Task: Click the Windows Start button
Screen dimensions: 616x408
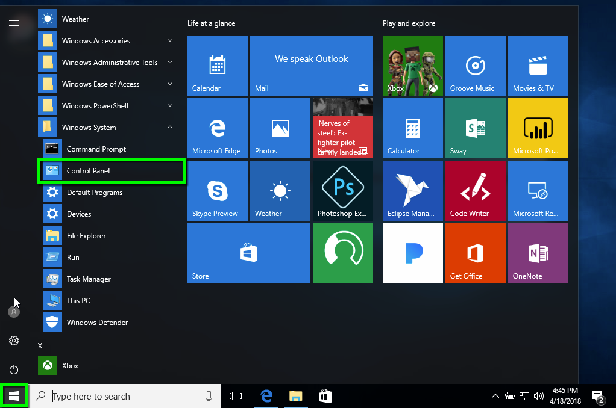Action: click(14, 396)
